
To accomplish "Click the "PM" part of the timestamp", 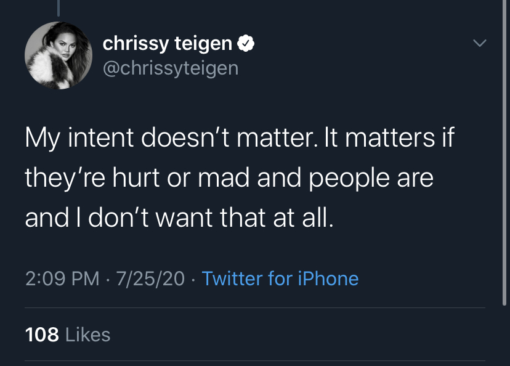I will click(x=86, y=279).
